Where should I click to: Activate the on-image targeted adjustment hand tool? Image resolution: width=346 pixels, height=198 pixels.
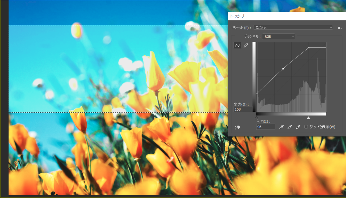point(237,127)
